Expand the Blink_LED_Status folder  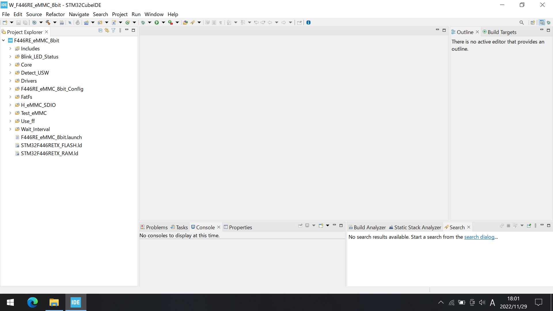pyautogui.click(x=10, y=57)
